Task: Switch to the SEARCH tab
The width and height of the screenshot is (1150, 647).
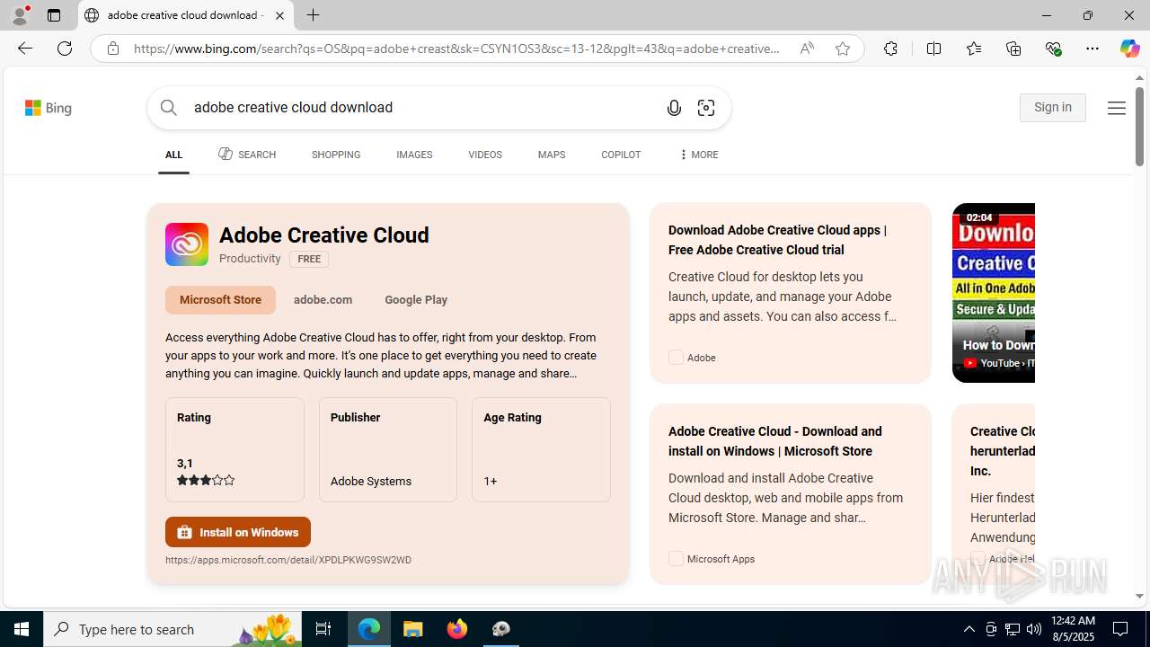Action: click(x=247, y=155)
